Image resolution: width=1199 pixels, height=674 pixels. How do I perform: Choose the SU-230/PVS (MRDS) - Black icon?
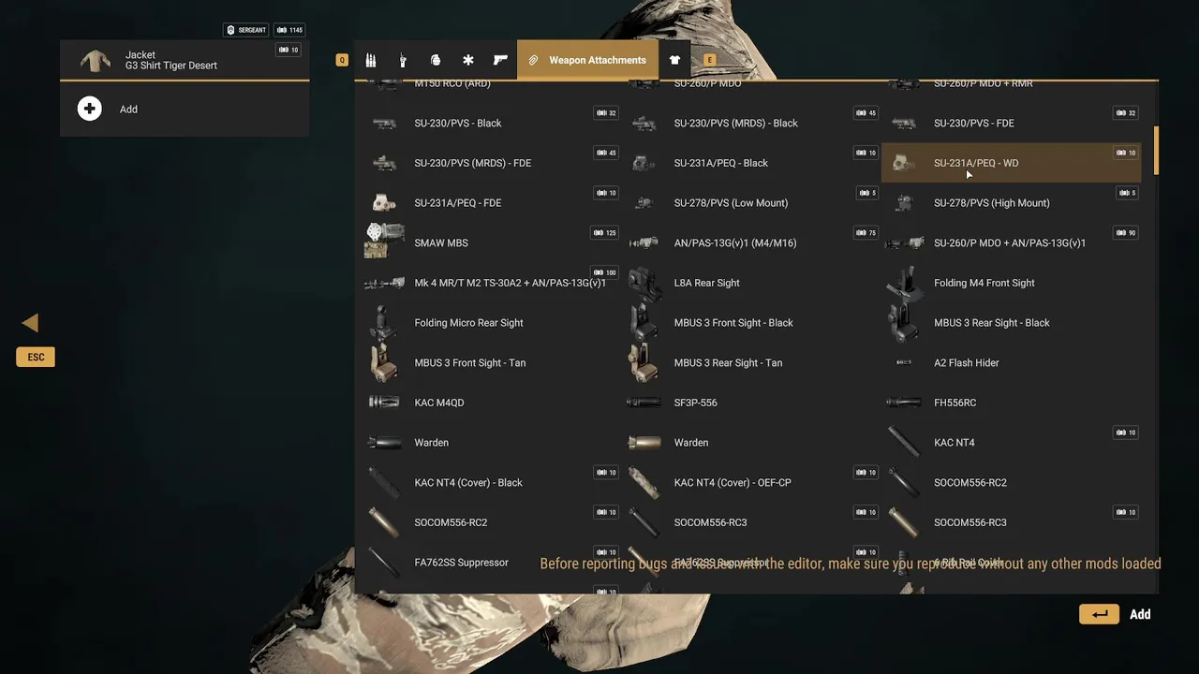[x=644, y=123]
